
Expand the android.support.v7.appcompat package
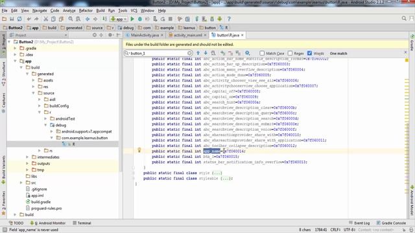(52, 131)
